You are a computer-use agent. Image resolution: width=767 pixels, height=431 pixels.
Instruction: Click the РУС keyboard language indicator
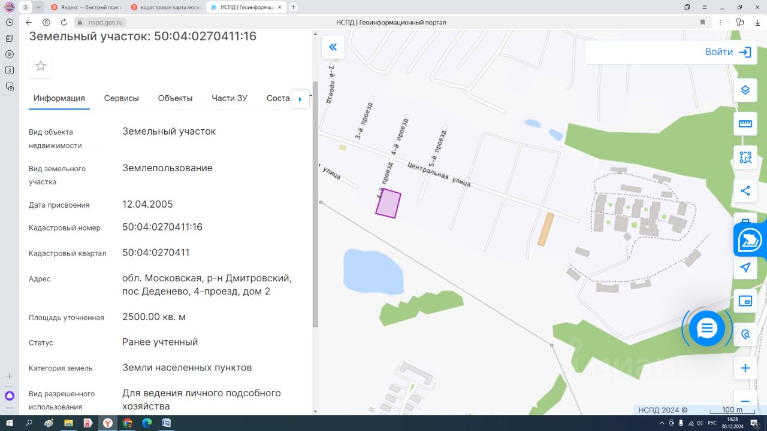pyautogui.click(x=712, y=423)
